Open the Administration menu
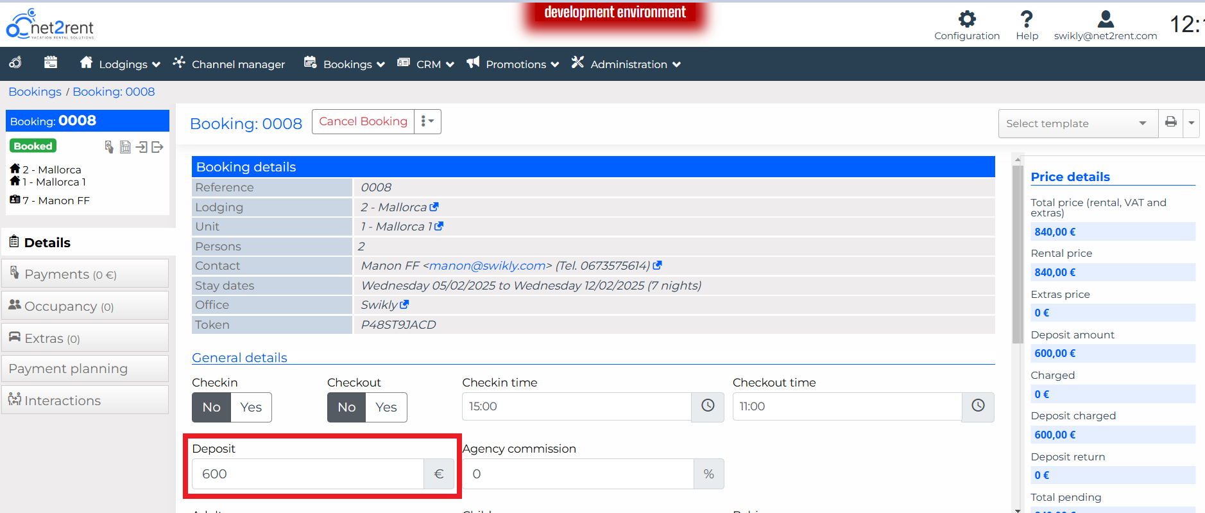This screenshot has height=513, width=1205. pos(626,64)
